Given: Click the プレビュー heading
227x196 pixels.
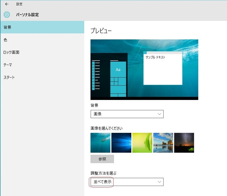Looking at the screenshot, I should [101, 31].
